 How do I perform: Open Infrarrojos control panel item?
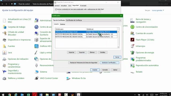coord(138,46)
